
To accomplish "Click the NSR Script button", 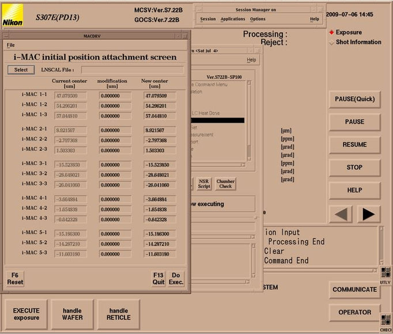I will tap(204, 184).
